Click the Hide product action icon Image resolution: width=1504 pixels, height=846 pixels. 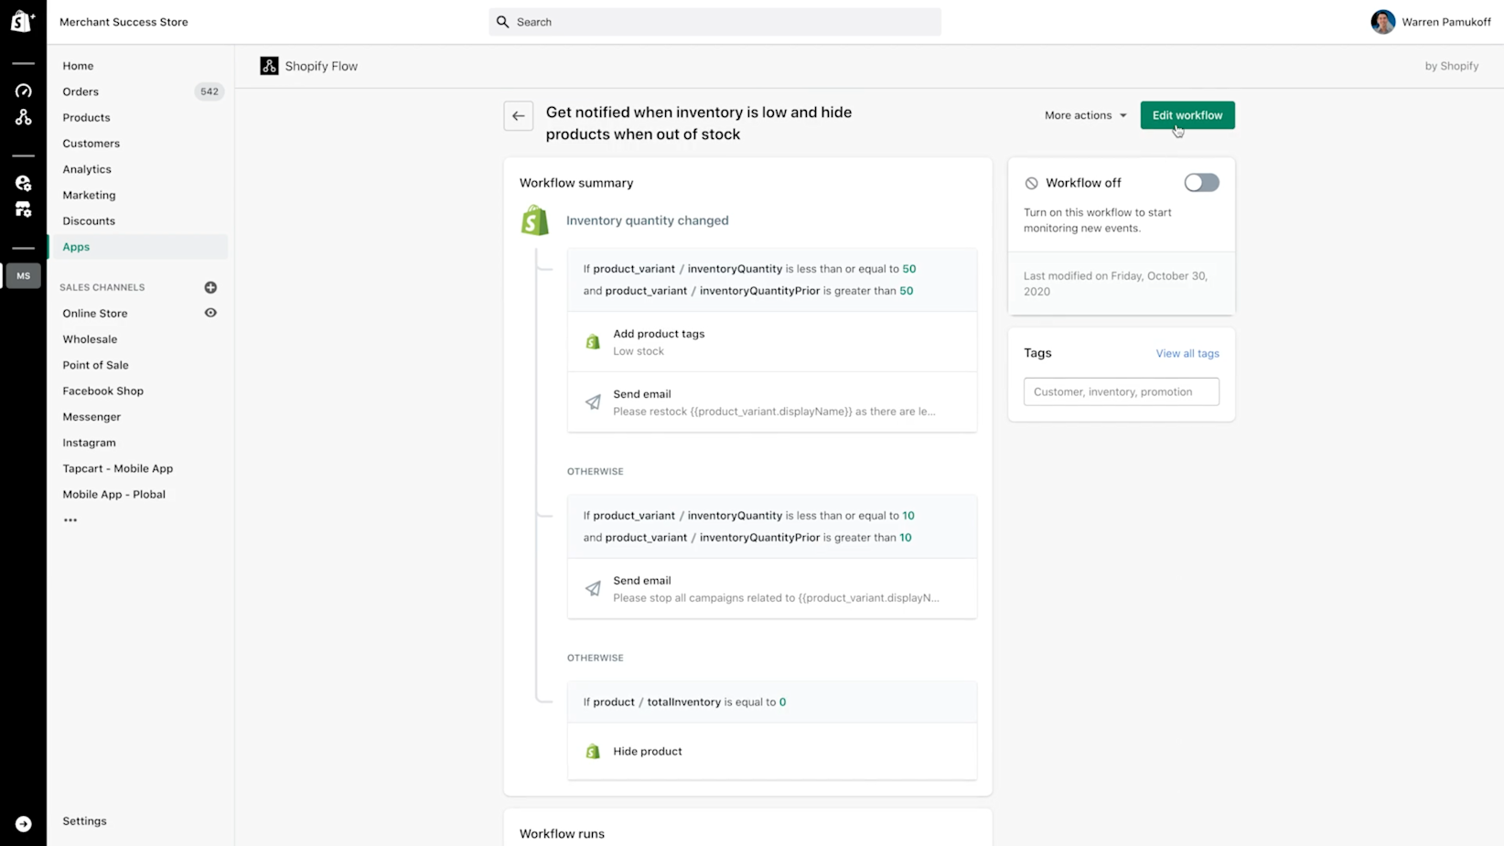tap(592, 751)
